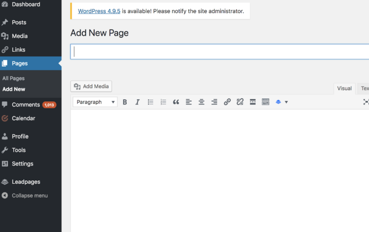Go to All Pages submenu
This screenshot has height=232, width=369.
pyautogui.click(x=13, y=78)
